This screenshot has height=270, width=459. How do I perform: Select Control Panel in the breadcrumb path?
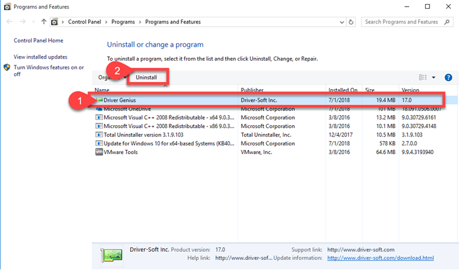click(84, 22)
